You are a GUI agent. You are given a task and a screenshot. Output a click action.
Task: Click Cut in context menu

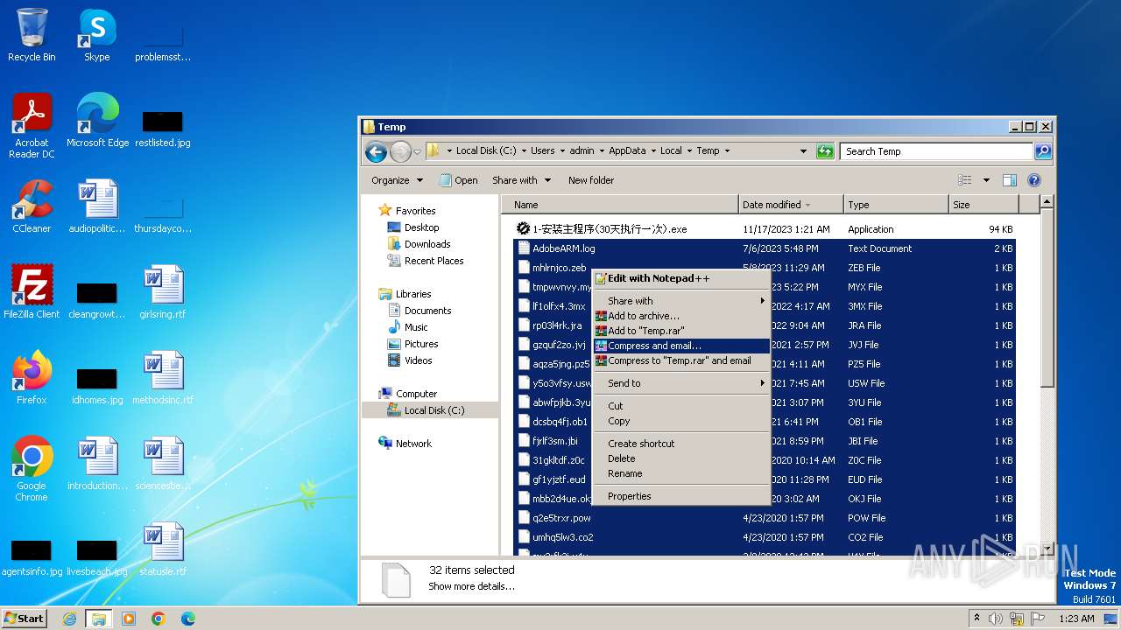681,406
